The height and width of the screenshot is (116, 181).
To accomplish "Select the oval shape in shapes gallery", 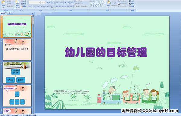I will pos(103,2).
